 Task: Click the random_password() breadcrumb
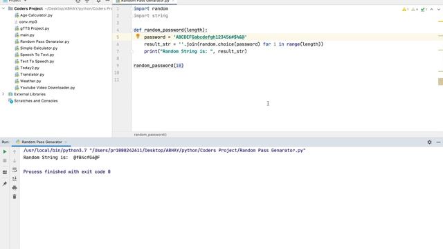pyautogui.click(x=150, y=135)
